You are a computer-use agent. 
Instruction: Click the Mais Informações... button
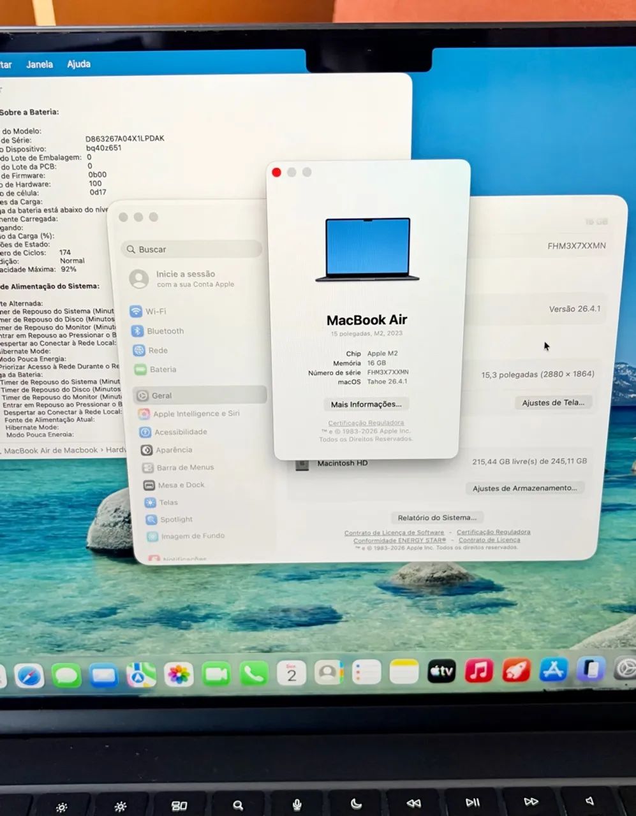366,404
